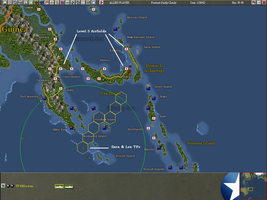The image size is (267, 200).
Task: Click the 'Forecast: Partly Cloudy' text
Action: point(164,3)
